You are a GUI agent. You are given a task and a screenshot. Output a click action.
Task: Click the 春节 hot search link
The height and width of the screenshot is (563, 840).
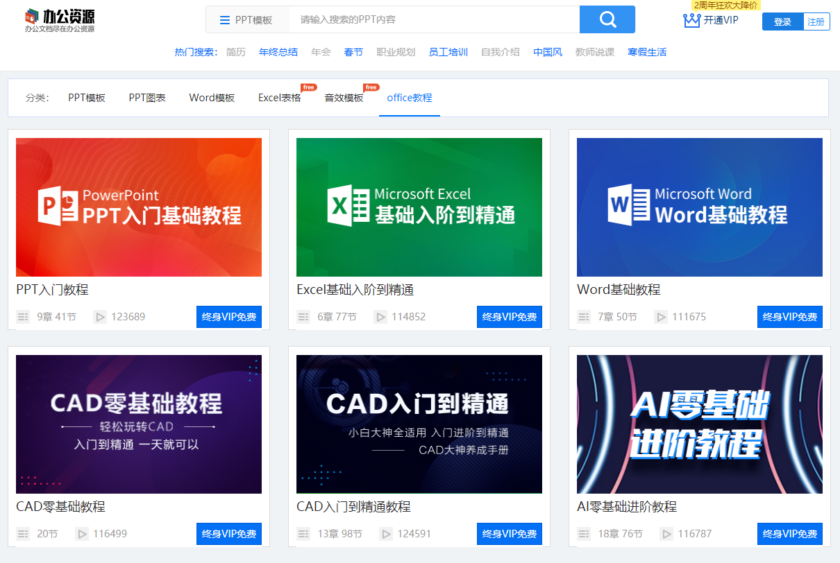353,52
